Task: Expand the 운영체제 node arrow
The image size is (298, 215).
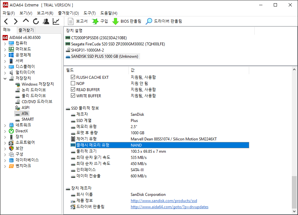Action: pos(5,55)
